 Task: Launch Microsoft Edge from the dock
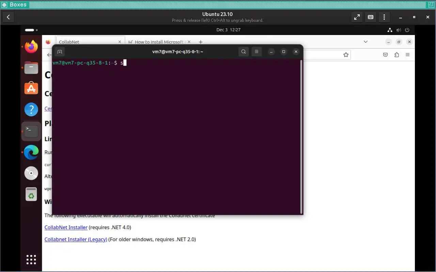[x=31, y=152]
